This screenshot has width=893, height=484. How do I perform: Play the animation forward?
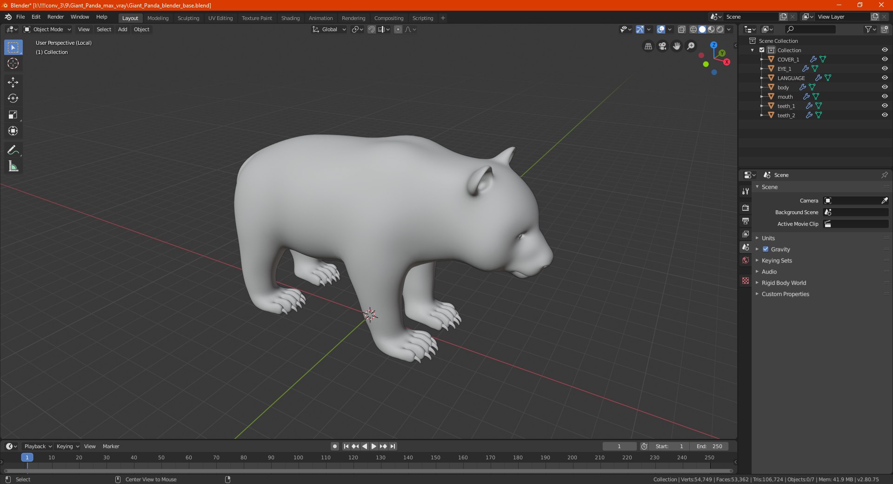tap(374, 446)
